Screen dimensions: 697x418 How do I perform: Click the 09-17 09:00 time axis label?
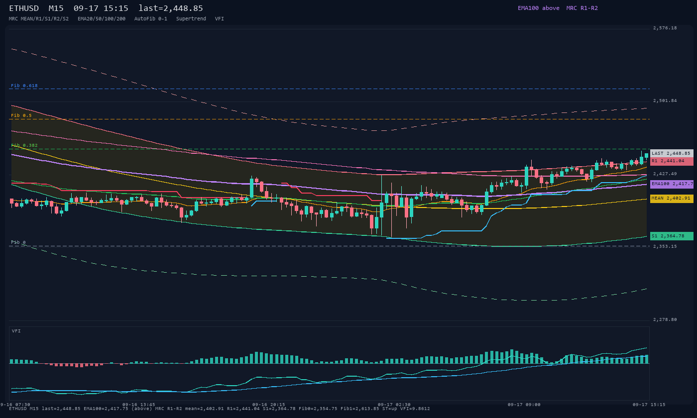coord(524,405)
